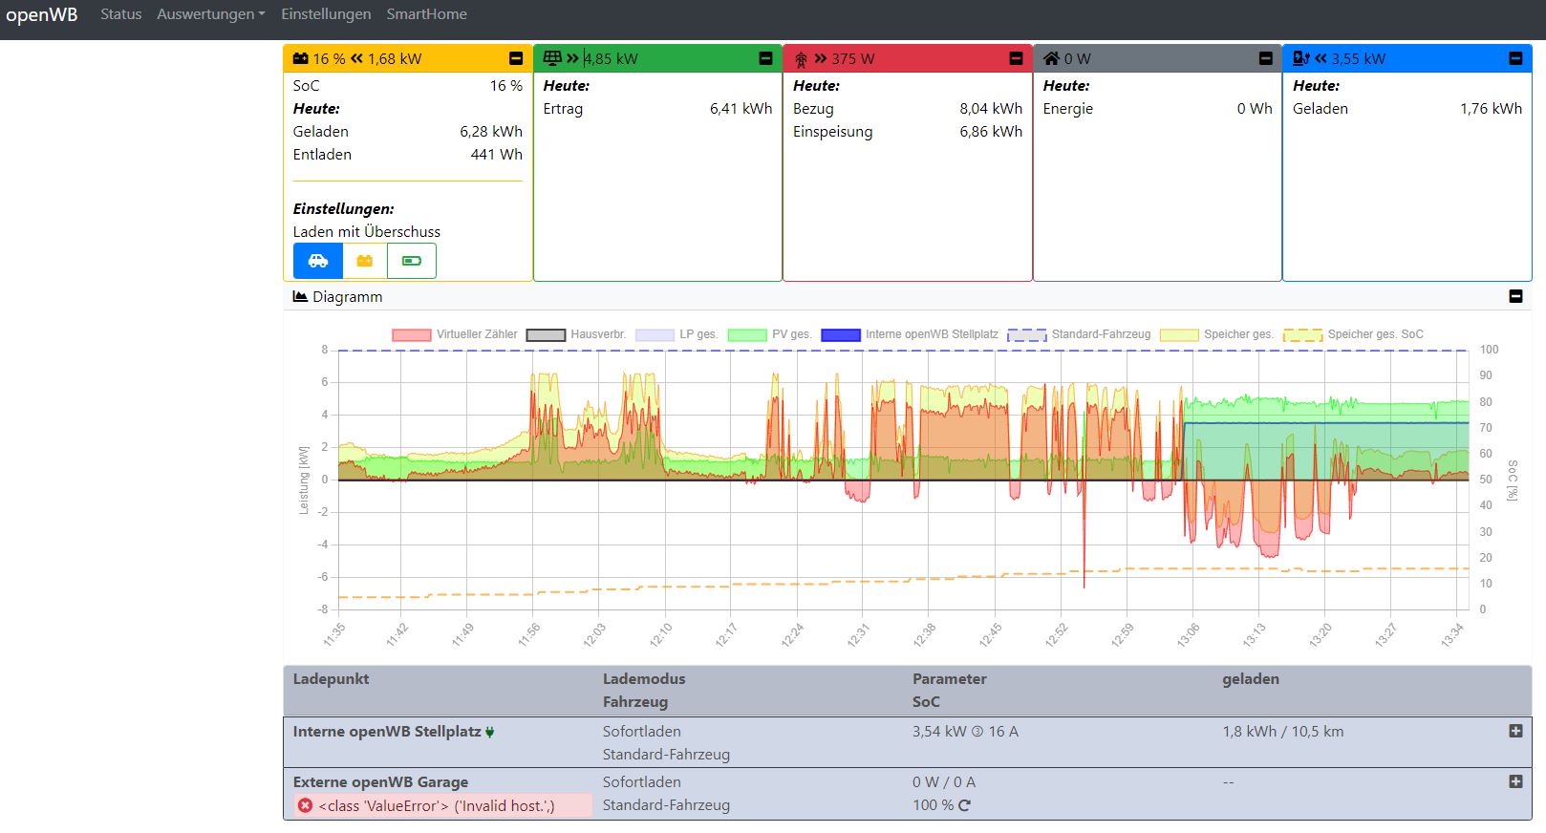Click the Einspeisung 6,86 kWh value
Viewport: 1546px width, 833px height.
click(x=991, y=132)
